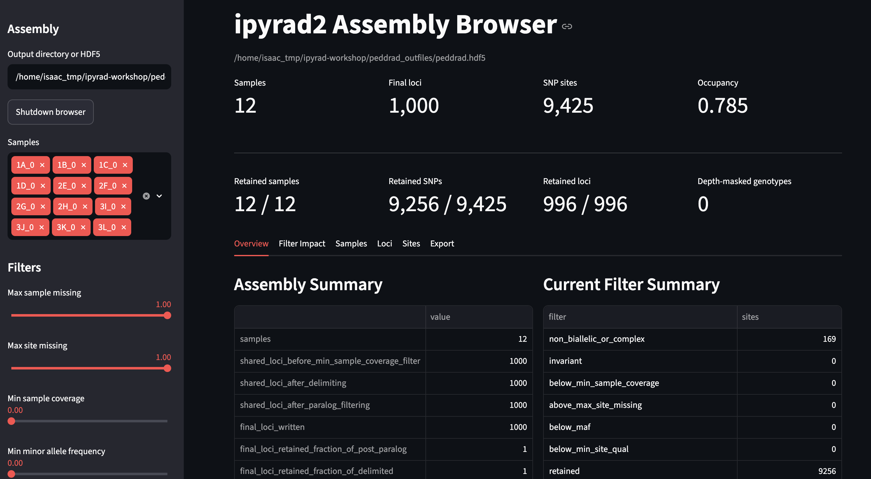Copy anchor link beside page title
Viewport: 871px width, 479px height.
coord(567,26)
